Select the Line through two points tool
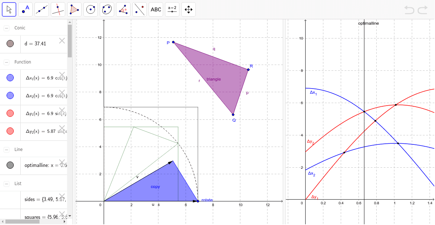Viewport: 435px width, 225px height. (x=42, y=9)
